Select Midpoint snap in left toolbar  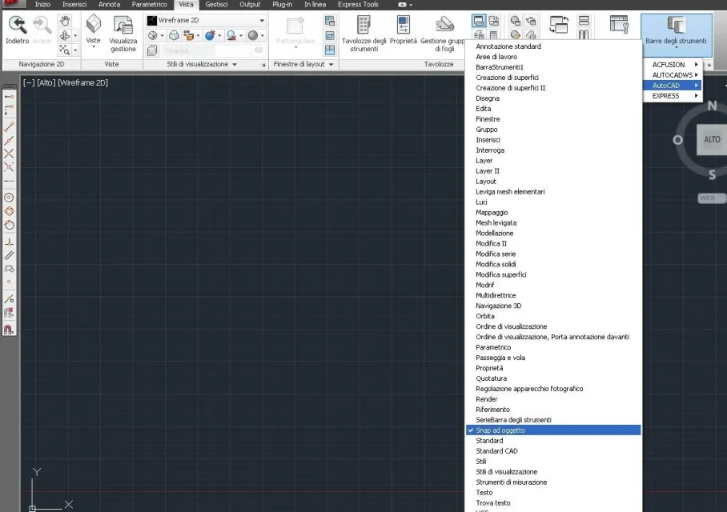click(9, 140)
